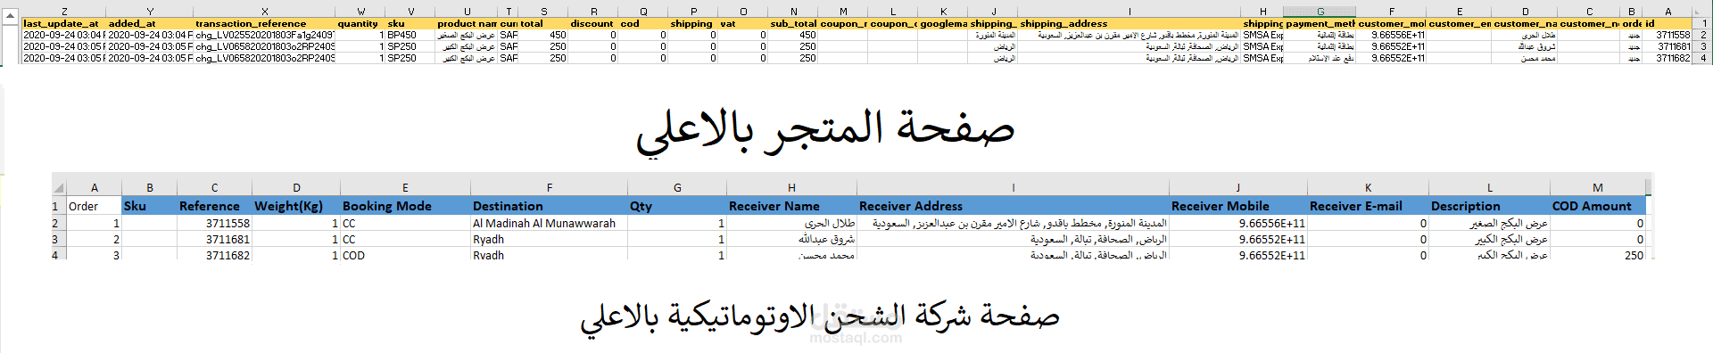Screen dimensions: 1713x353
Task: Click the select-all corner of the shipping sheet
Action: tap(59, 188)
